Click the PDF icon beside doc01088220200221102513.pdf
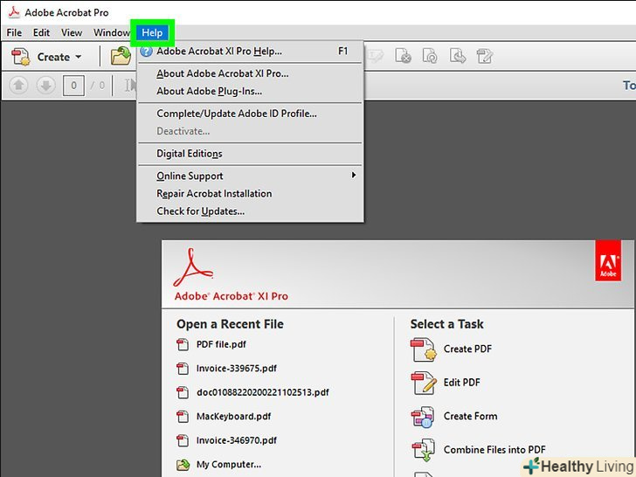The width and height of the screenshot is (636, 477). [183, 392]
